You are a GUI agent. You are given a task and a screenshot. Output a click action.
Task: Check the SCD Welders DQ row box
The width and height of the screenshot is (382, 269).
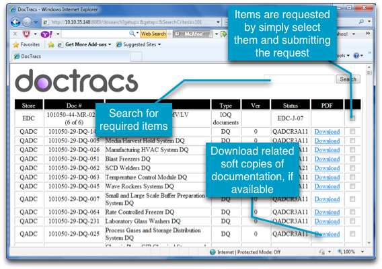352,168
